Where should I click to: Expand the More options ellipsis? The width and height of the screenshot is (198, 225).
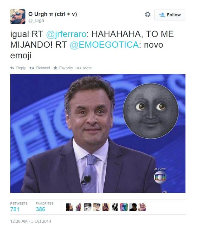[x=79, y=68]
